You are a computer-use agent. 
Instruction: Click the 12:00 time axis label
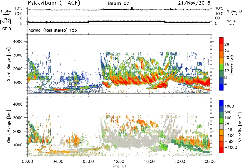click(119, 162)
